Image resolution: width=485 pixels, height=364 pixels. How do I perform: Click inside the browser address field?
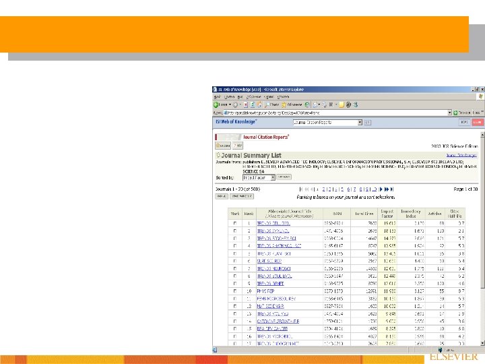335,113
